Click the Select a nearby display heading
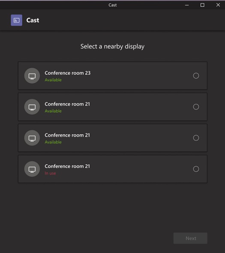Viewport: 225px width, 253px height. point(112,46)
